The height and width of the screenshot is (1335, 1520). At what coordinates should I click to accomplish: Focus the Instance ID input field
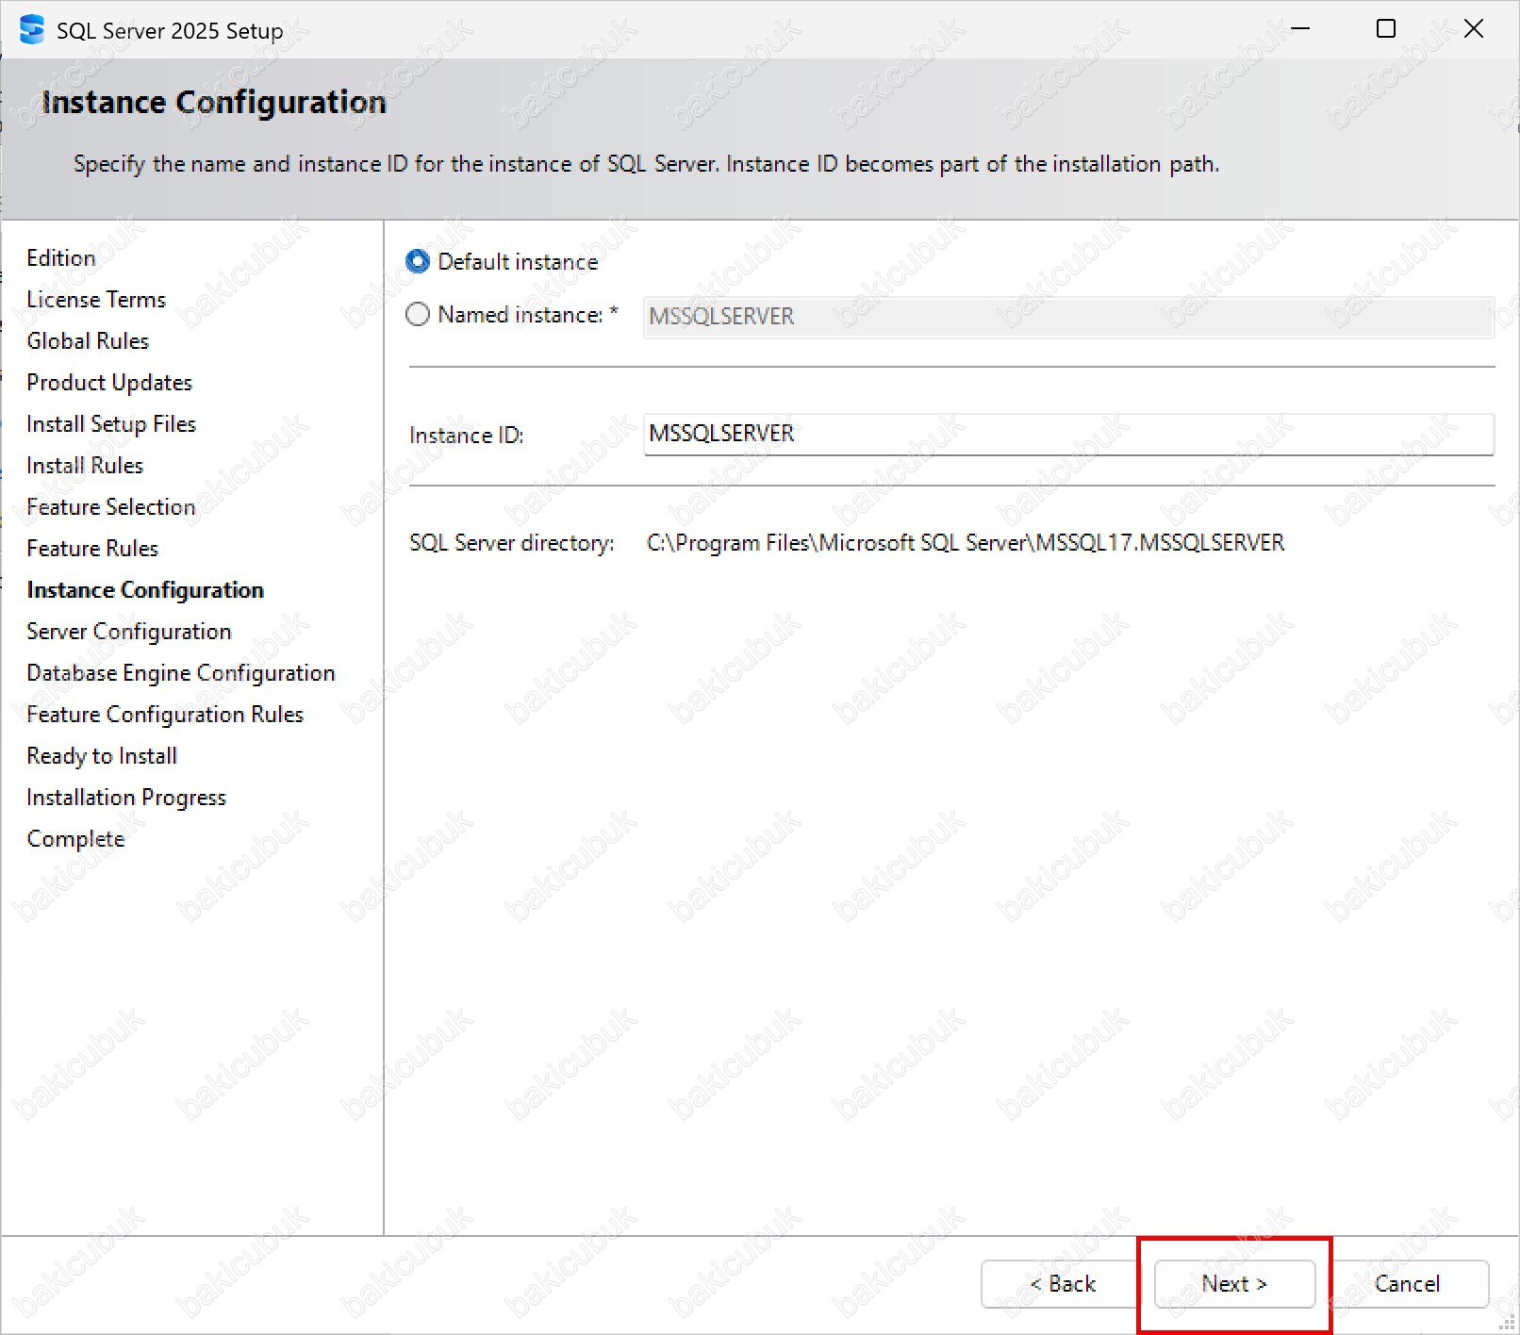tap(1067, 435)
